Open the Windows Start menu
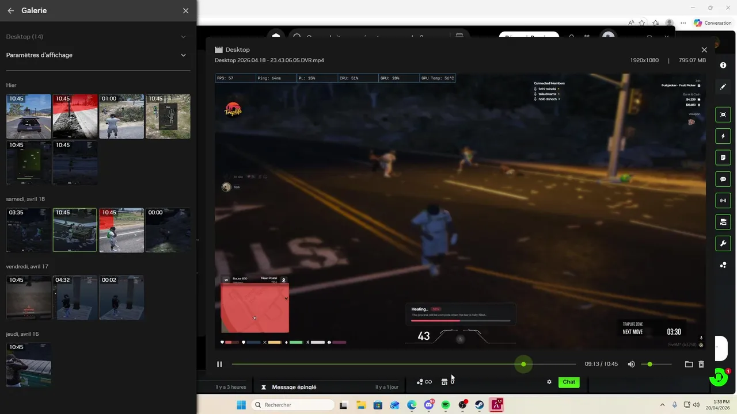Screen dimensions: 737x414 (x=241, y=405)
